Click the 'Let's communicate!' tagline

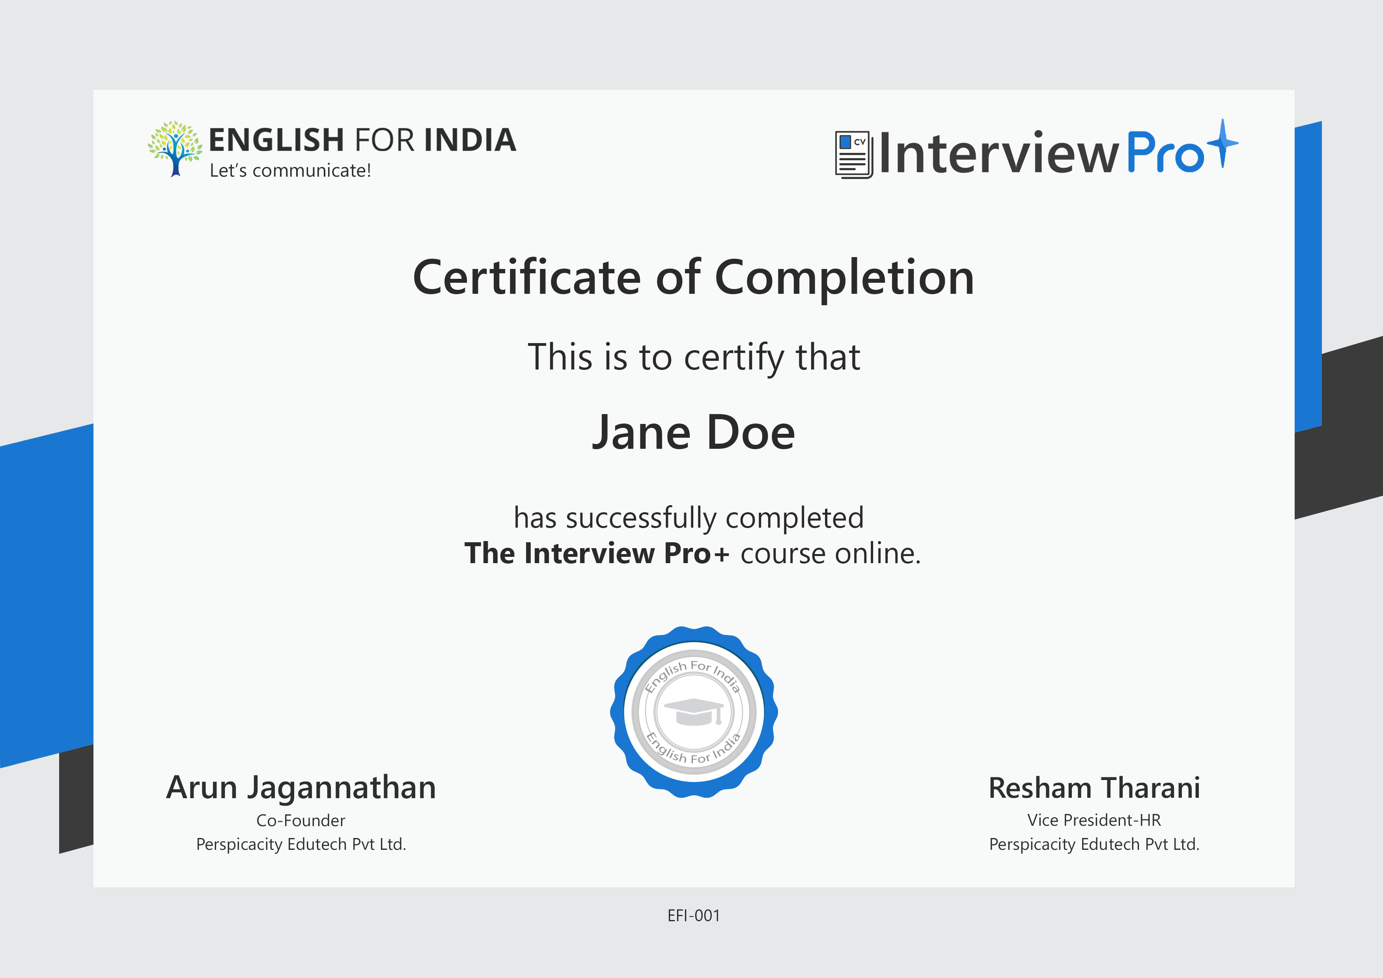pyautogui.click(x=290, y=170)
